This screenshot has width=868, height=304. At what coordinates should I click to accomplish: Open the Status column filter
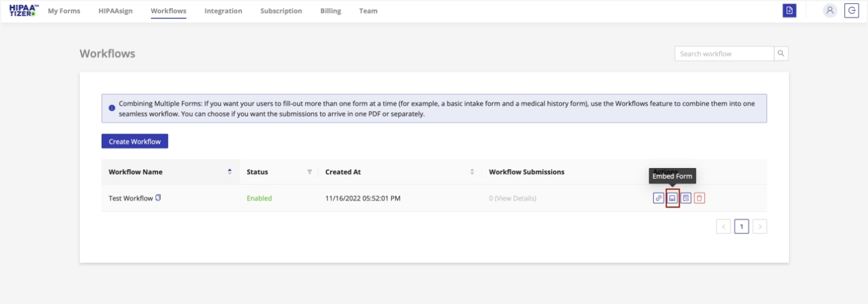coord(309,172)
